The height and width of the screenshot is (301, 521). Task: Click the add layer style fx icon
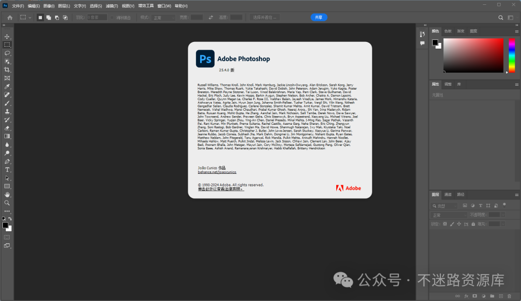coord(466,296)
